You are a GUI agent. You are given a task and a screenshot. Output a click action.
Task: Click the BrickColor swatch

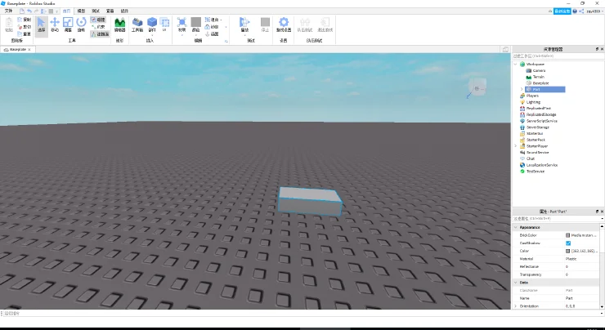point(567,235)
